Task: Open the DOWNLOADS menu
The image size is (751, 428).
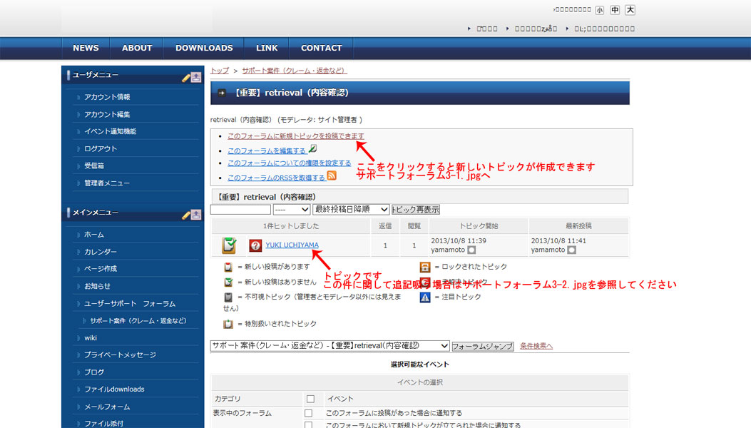Action: [x=204, y=48]
